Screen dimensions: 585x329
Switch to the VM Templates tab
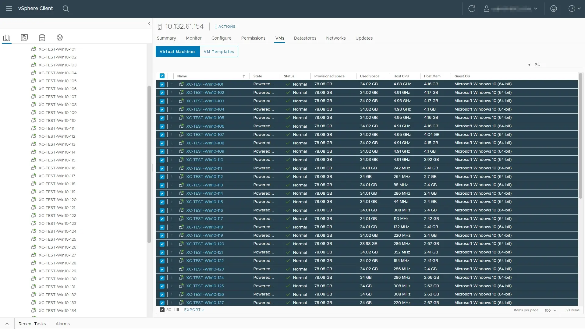(219, 51)
